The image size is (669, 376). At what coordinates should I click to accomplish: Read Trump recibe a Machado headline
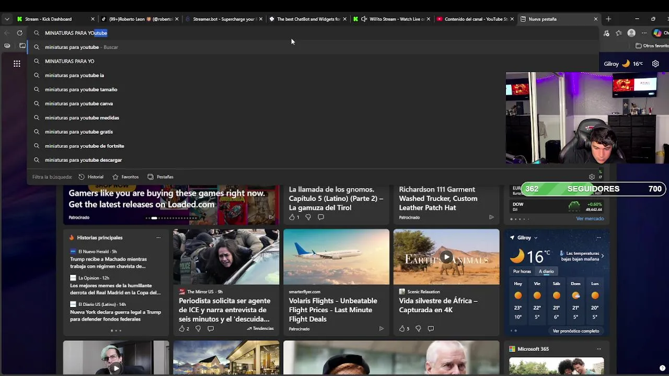(x=108, y=262)
